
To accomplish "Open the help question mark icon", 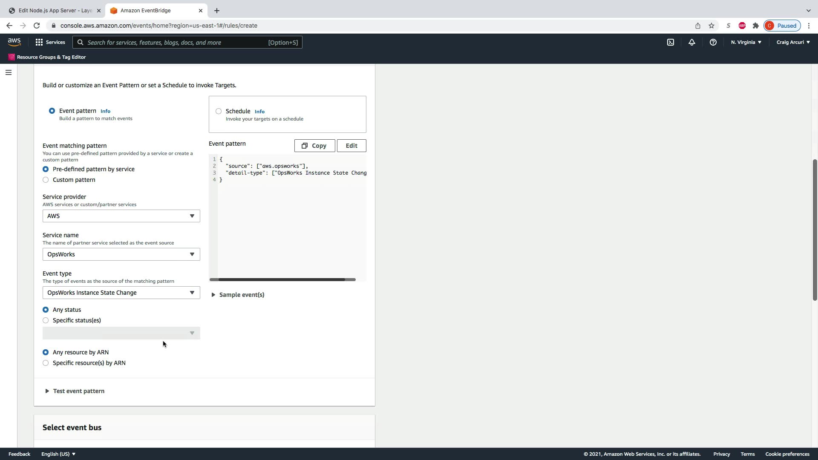I will pos(713,42).
